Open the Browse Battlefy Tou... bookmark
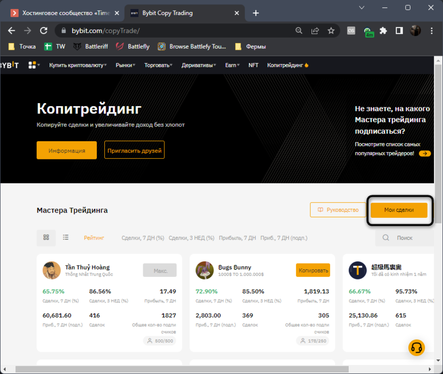Image resolution: width=443 pixels, height=374 pixels. tap(192, 47)
